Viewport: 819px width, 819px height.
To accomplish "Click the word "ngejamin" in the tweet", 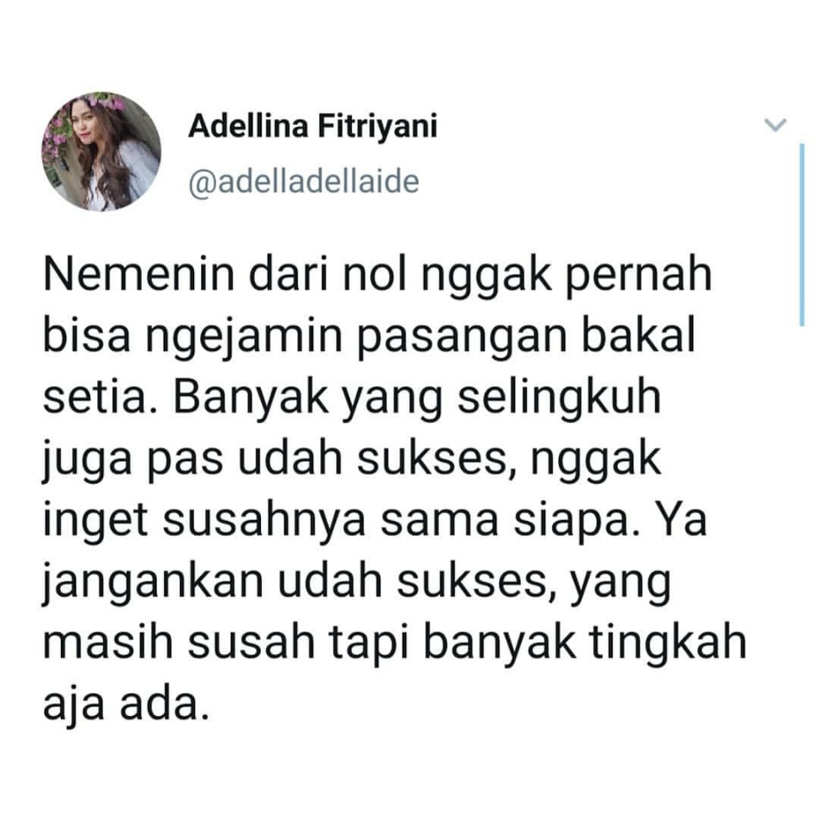I will (x=244, y=336).
